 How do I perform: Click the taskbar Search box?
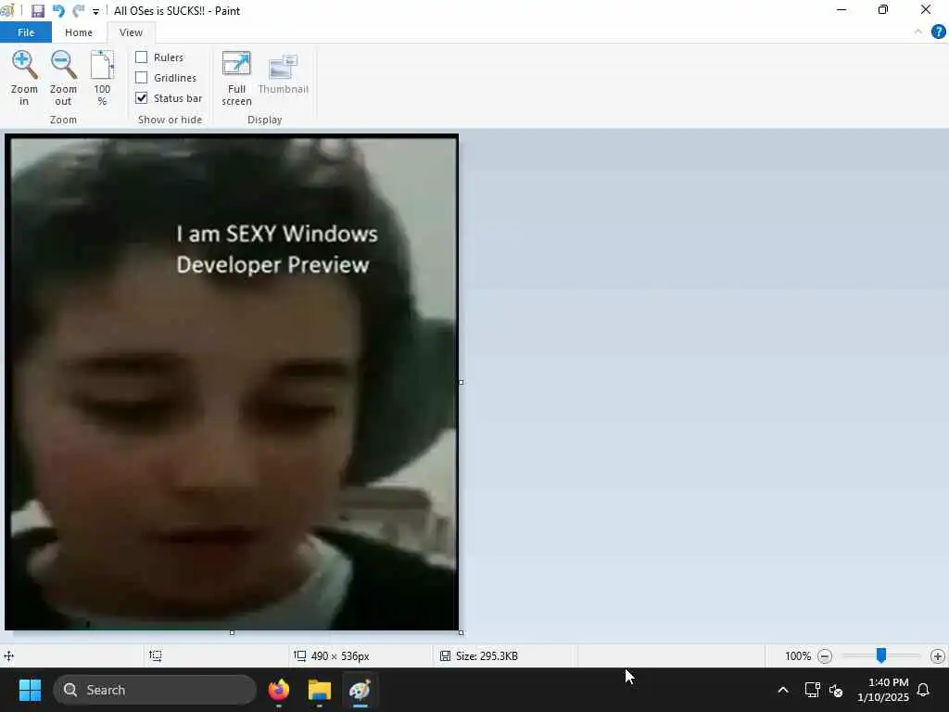[x=155, y=690]
